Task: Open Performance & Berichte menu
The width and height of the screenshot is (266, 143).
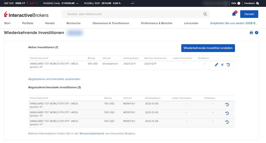Action: 157,23
